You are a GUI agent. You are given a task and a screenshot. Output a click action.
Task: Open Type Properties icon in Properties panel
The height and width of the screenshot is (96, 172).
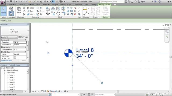[x=11, y=9]
